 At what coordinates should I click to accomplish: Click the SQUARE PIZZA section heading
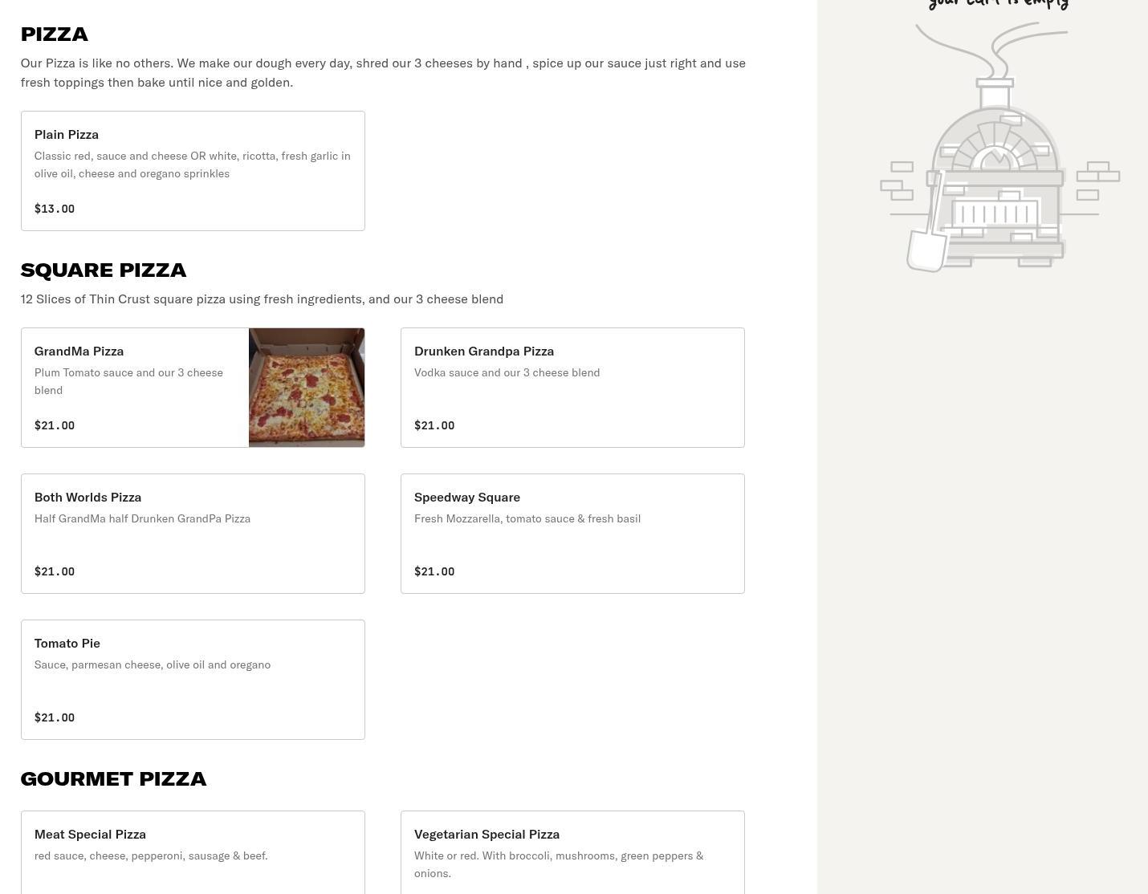(x=104, y=270)
